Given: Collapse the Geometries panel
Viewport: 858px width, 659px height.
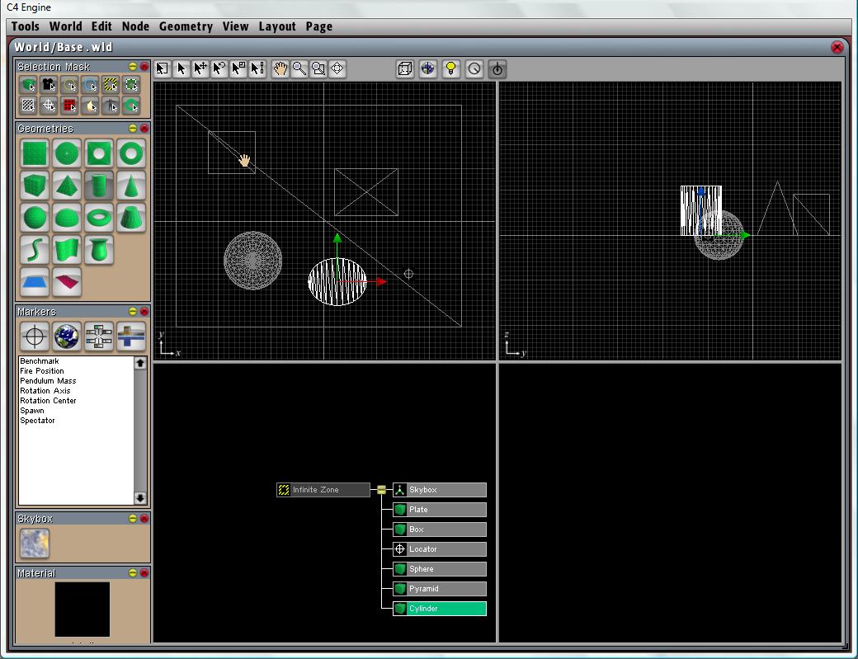Looking at the screenshot, I should tap(132, 129).
